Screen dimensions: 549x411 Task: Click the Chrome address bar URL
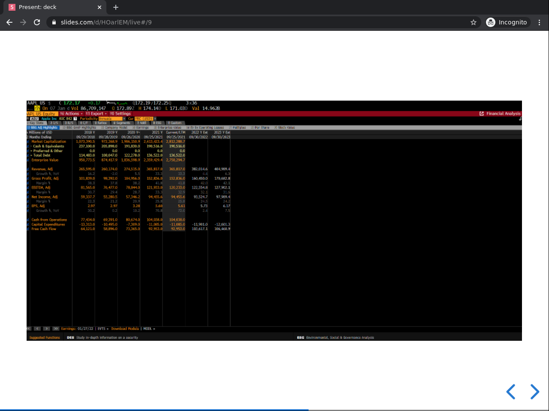106,22
